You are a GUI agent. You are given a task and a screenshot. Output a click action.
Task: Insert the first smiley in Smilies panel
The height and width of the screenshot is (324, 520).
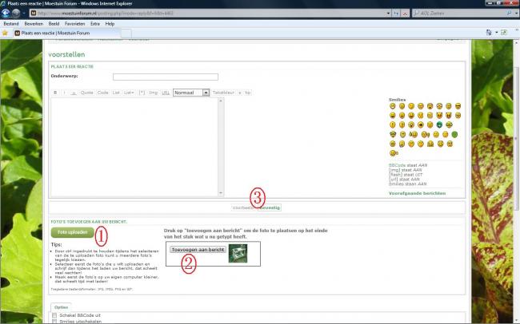[392, 106]
